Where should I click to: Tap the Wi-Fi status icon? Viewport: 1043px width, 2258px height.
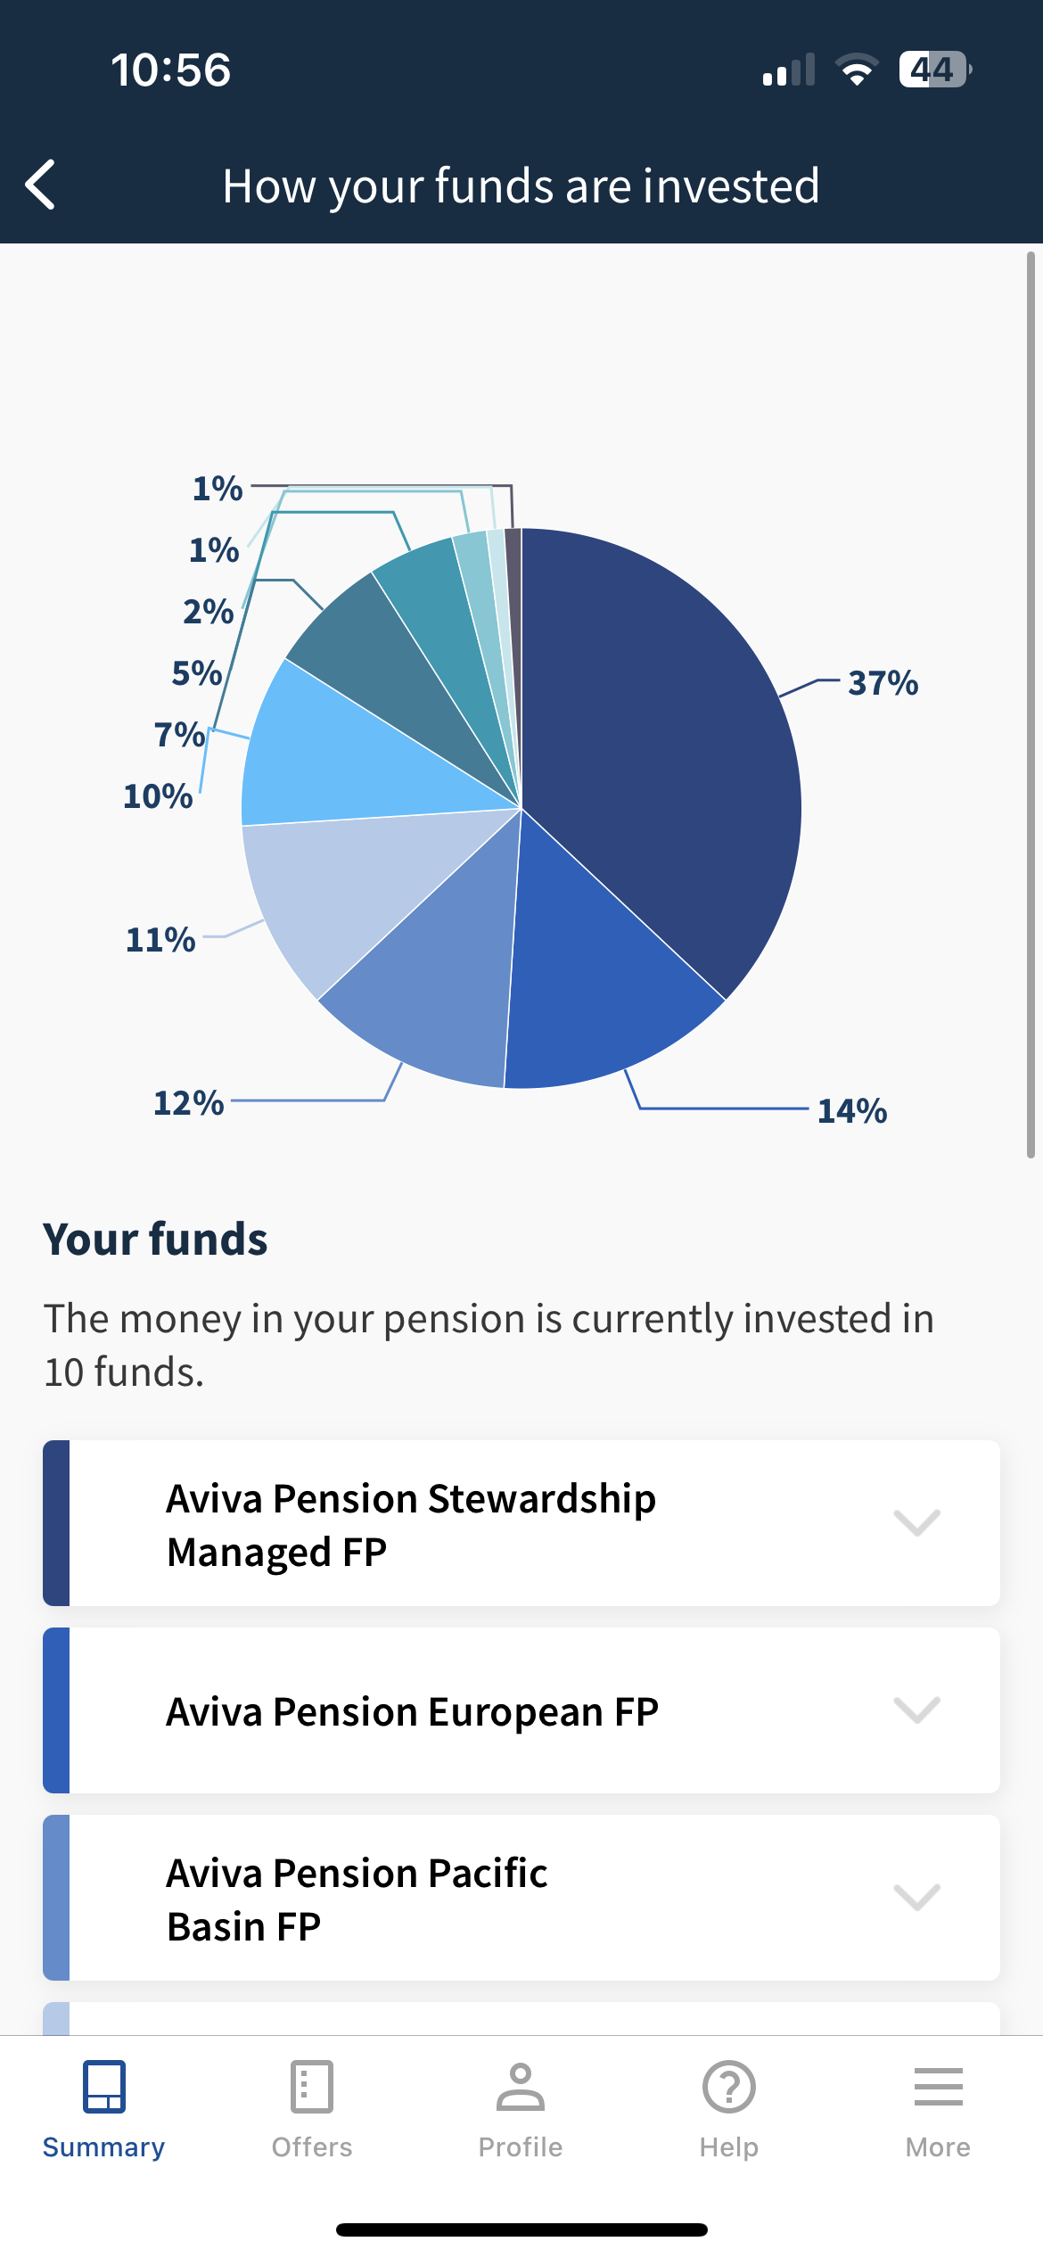(857, 70)
